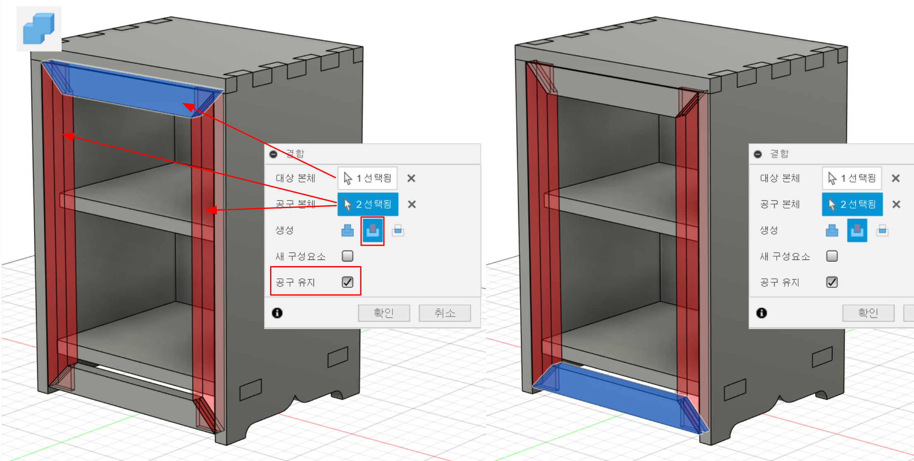Uncheck 공구 유지 checkbox in left dialog
The height and width of the screenshot is (461, 914).
pos(347,282)
